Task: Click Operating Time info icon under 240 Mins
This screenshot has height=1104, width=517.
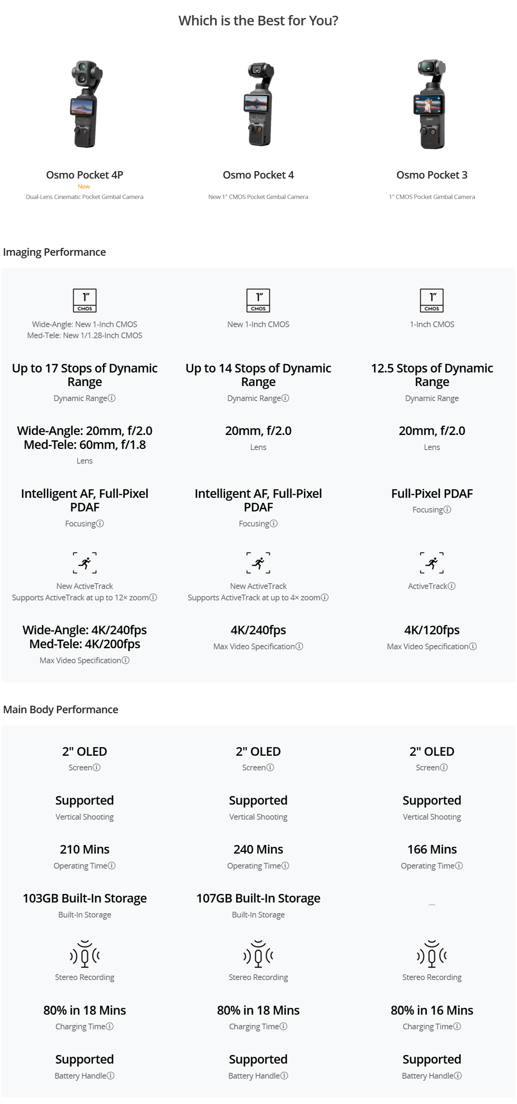Action: coord(285,866)
